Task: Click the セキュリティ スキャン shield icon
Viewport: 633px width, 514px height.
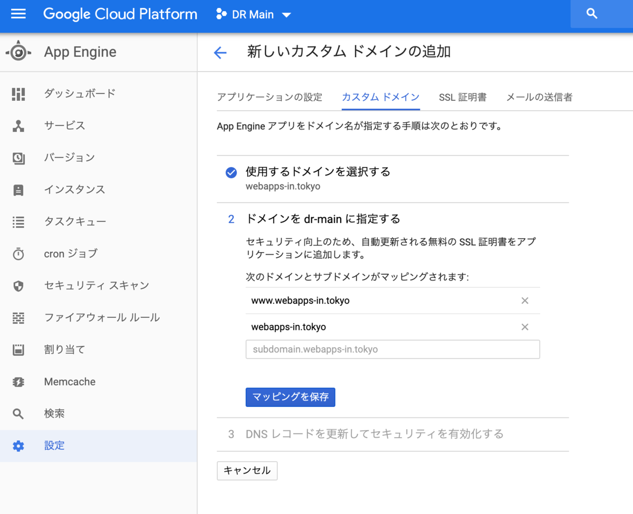Action: click(18, 286)
